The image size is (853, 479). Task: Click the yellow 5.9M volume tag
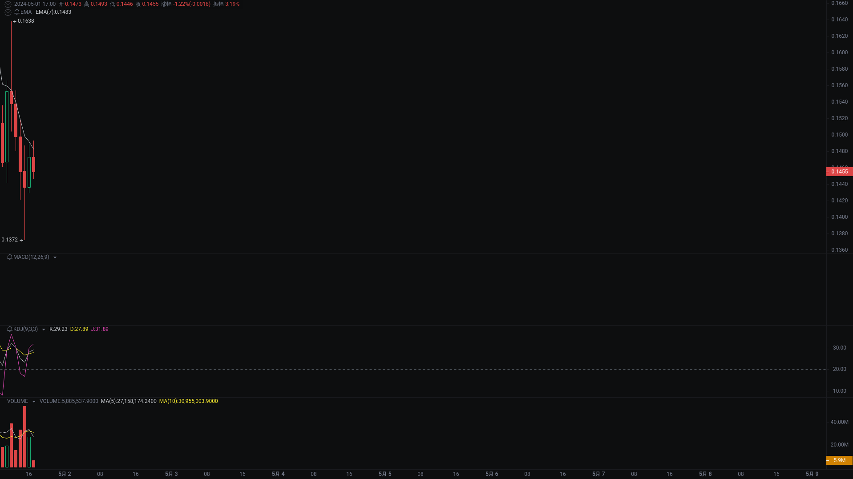839,460
